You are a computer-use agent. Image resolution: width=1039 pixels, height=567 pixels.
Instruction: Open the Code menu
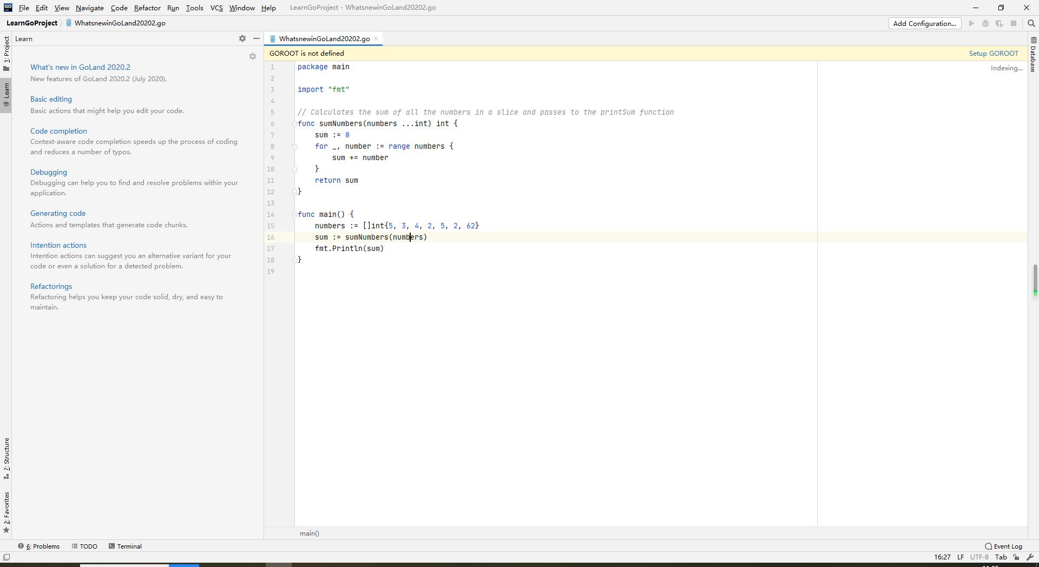pos(119,8)
